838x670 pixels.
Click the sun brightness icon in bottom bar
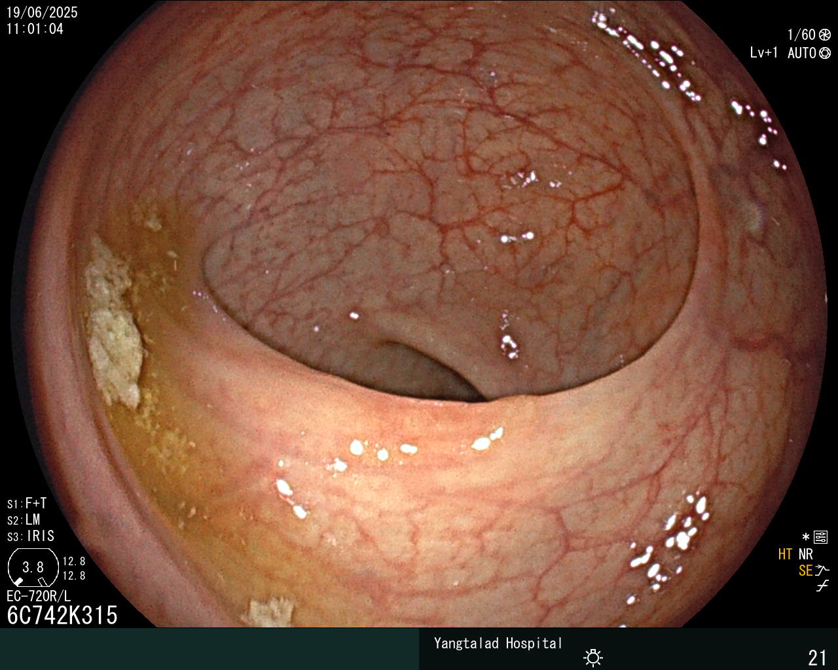pos(593,657)
